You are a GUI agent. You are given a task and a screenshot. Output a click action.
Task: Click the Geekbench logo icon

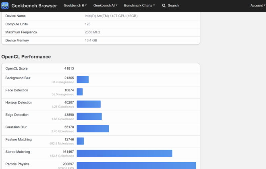(x=5, y=6)
